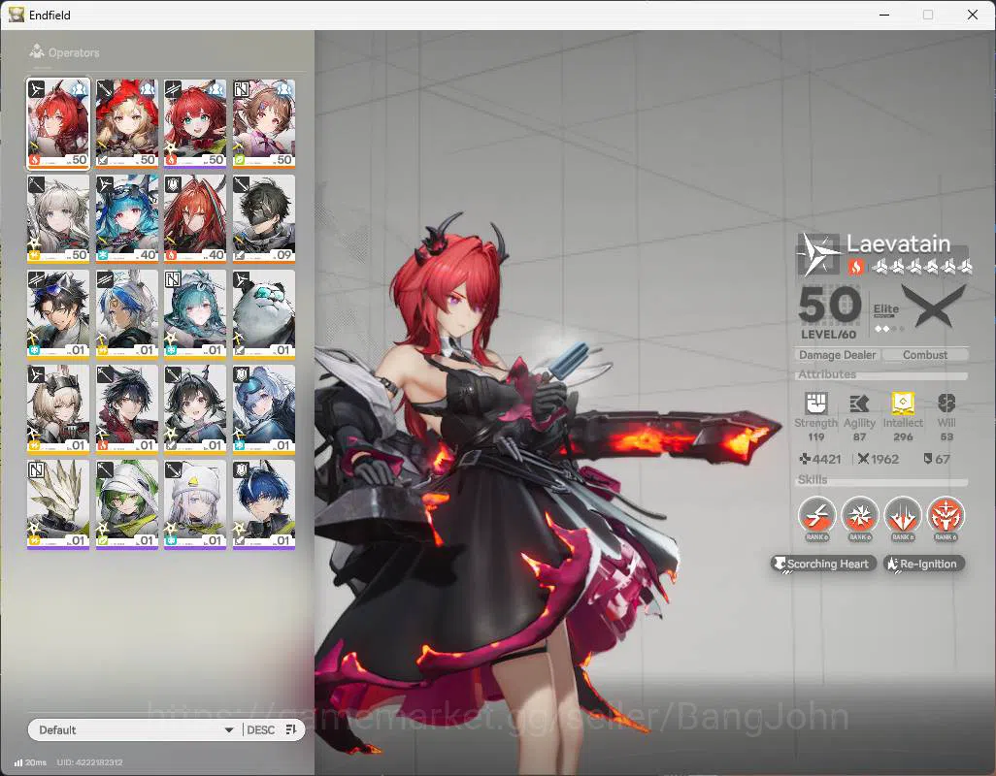Click the Damage Dealer role tag

[837, 355]
